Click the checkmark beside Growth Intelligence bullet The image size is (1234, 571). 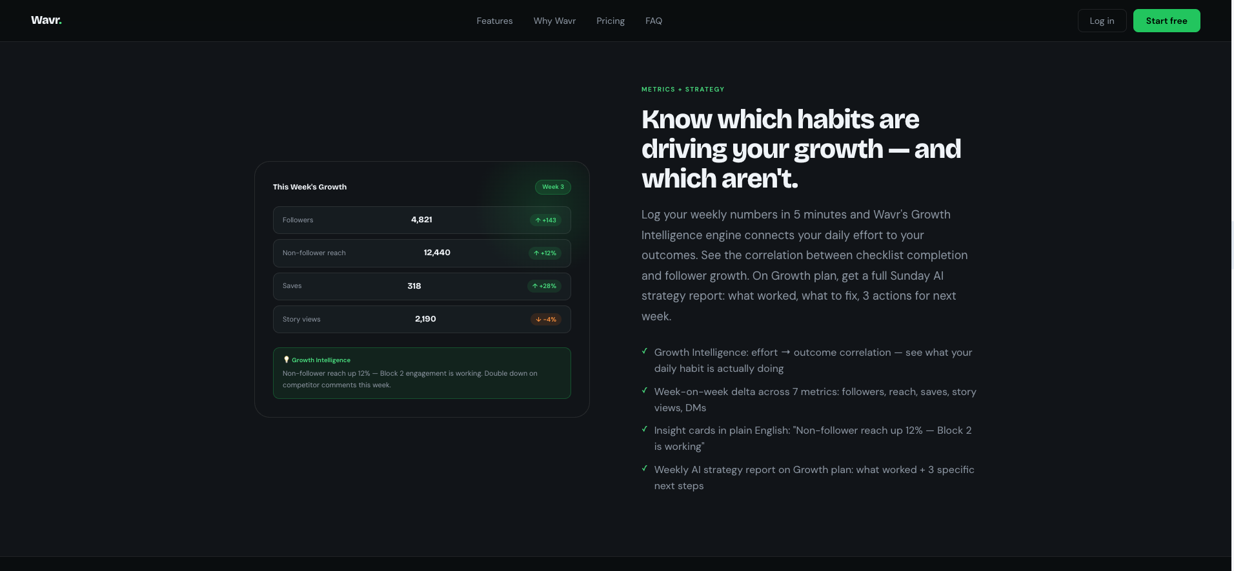tap(645, 351)
